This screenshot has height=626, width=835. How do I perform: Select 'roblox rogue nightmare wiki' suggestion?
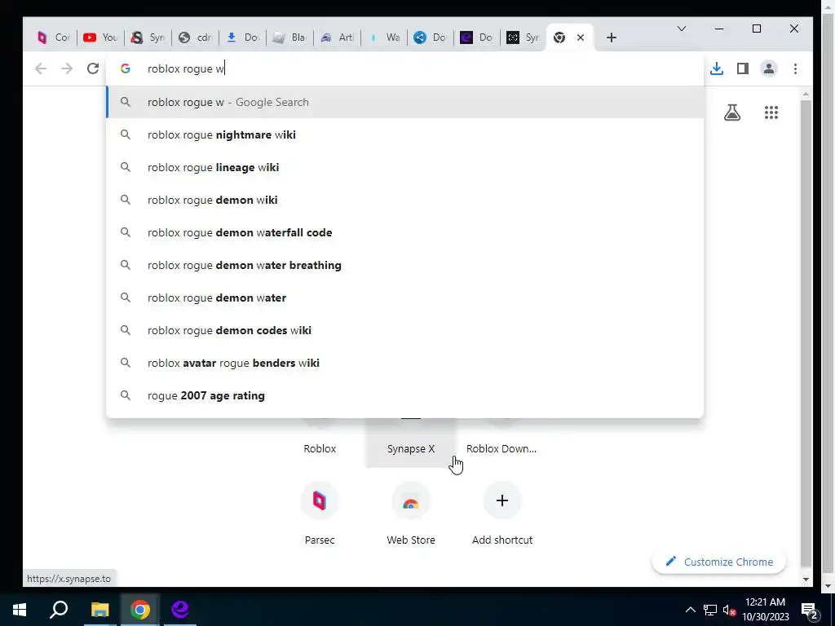404,134
